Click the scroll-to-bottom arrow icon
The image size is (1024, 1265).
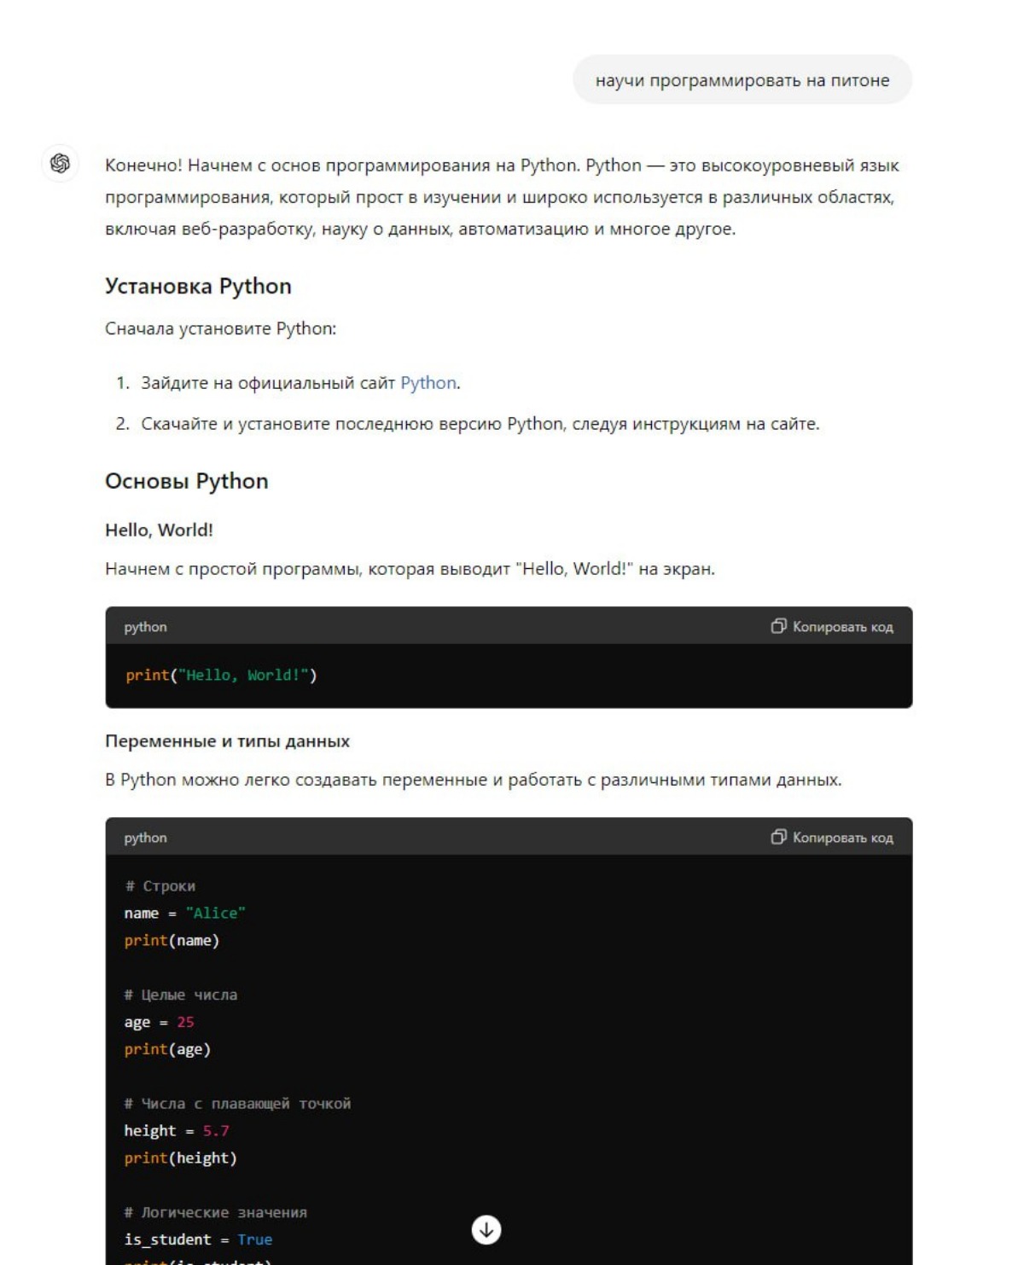point(486,1229)
